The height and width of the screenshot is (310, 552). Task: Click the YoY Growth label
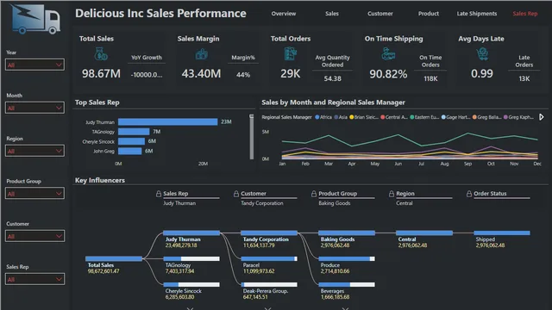[x=147, y=58]
